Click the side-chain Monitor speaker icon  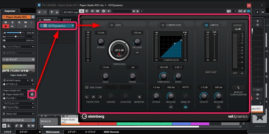coord(139,97)
